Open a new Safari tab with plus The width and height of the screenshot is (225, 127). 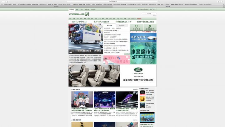pyautogui.click(x=224, y=7)
